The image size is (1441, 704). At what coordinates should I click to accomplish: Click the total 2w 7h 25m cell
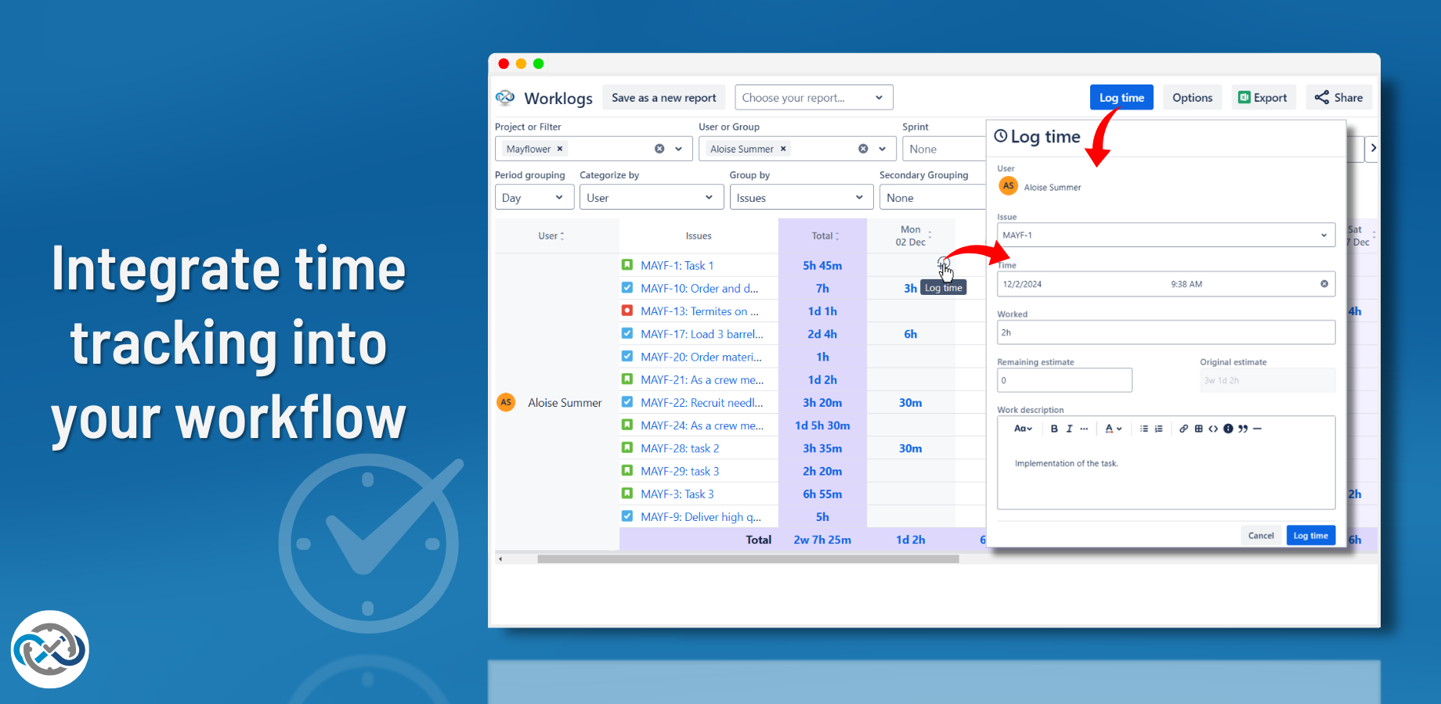822,540
